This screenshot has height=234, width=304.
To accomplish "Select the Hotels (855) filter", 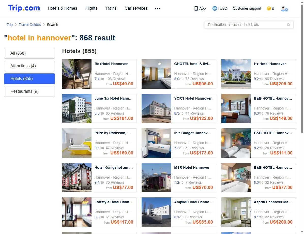I will click(29, 79).
